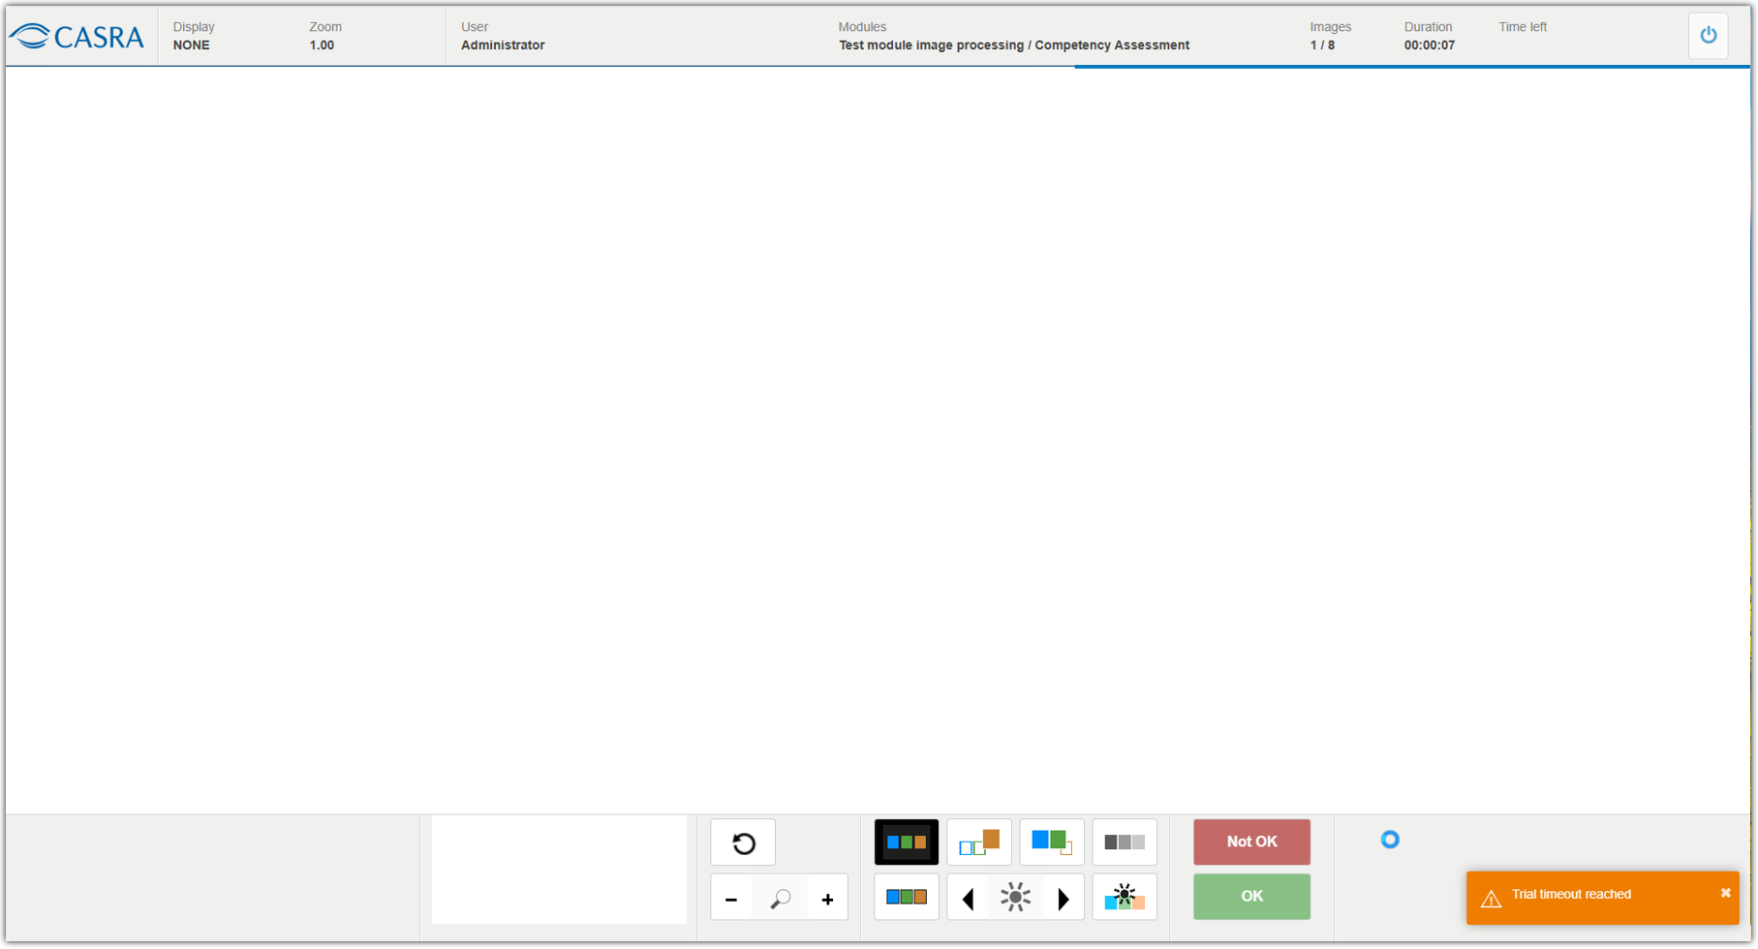
Task: Select the high-brightness color enhancement filter
Action: pyautogui.click(x=1124, y=898)
